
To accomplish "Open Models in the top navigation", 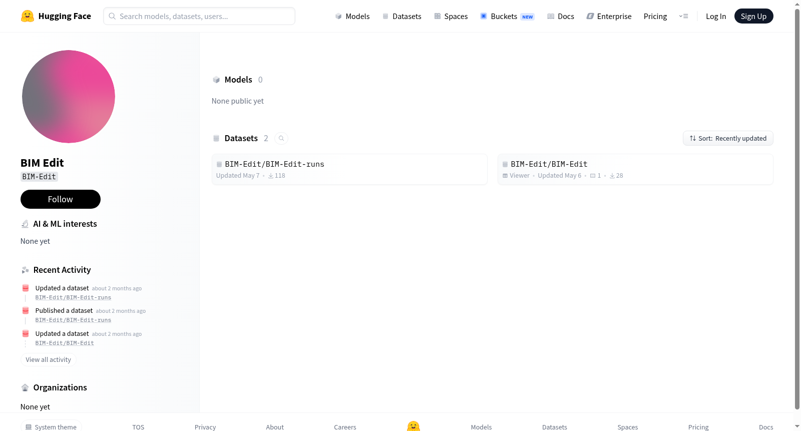I will point(352,17).
